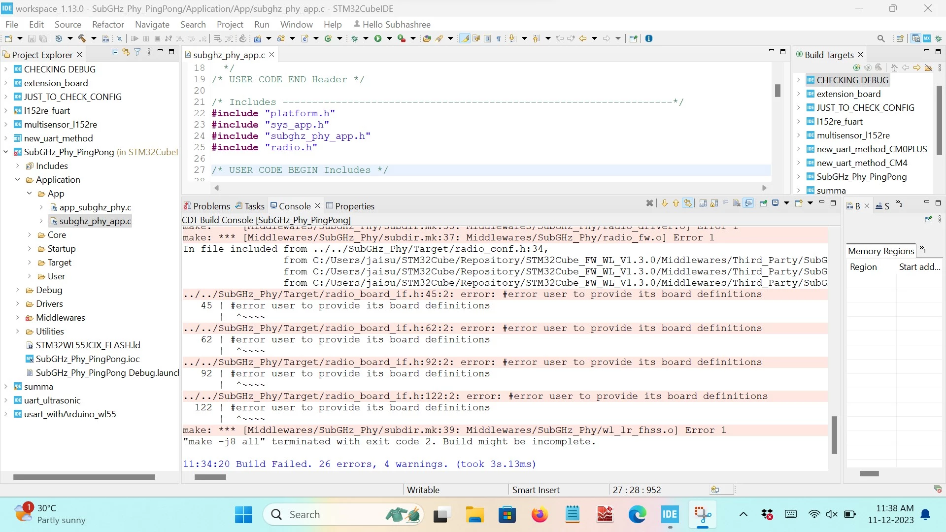Toggle the C/C++ perspective button
This screenshot has width=946, height=532.
point(915,38)
